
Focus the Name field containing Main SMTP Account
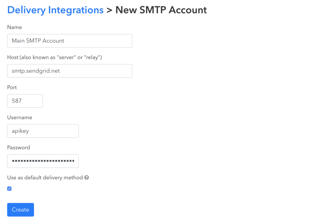click(x=70, y=41)
